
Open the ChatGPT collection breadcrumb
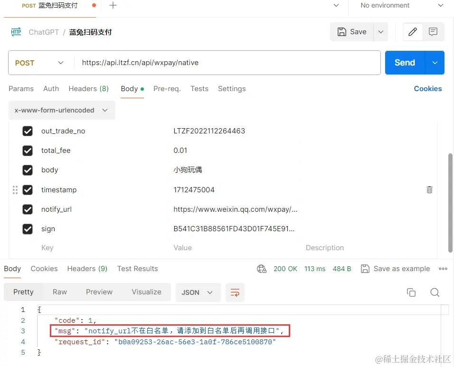tap(44, 32)
